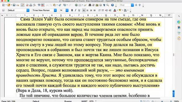
Task: Insert Hyperlink globe icon
Action: pyautogui.click(x=76, y=5)
